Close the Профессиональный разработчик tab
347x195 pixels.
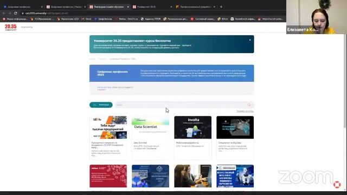click(214, 7)
